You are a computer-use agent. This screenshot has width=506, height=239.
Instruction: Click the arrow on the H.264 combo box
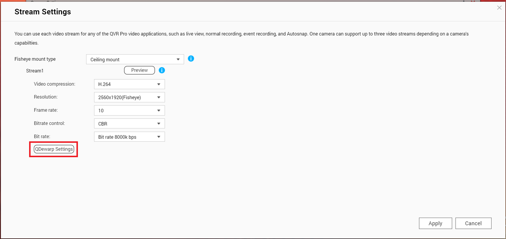click(159, 84)
